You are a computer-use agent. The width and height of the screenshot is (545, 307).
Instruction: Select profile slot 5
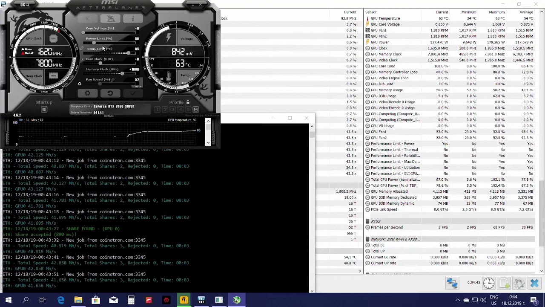(x=188, y=110)
